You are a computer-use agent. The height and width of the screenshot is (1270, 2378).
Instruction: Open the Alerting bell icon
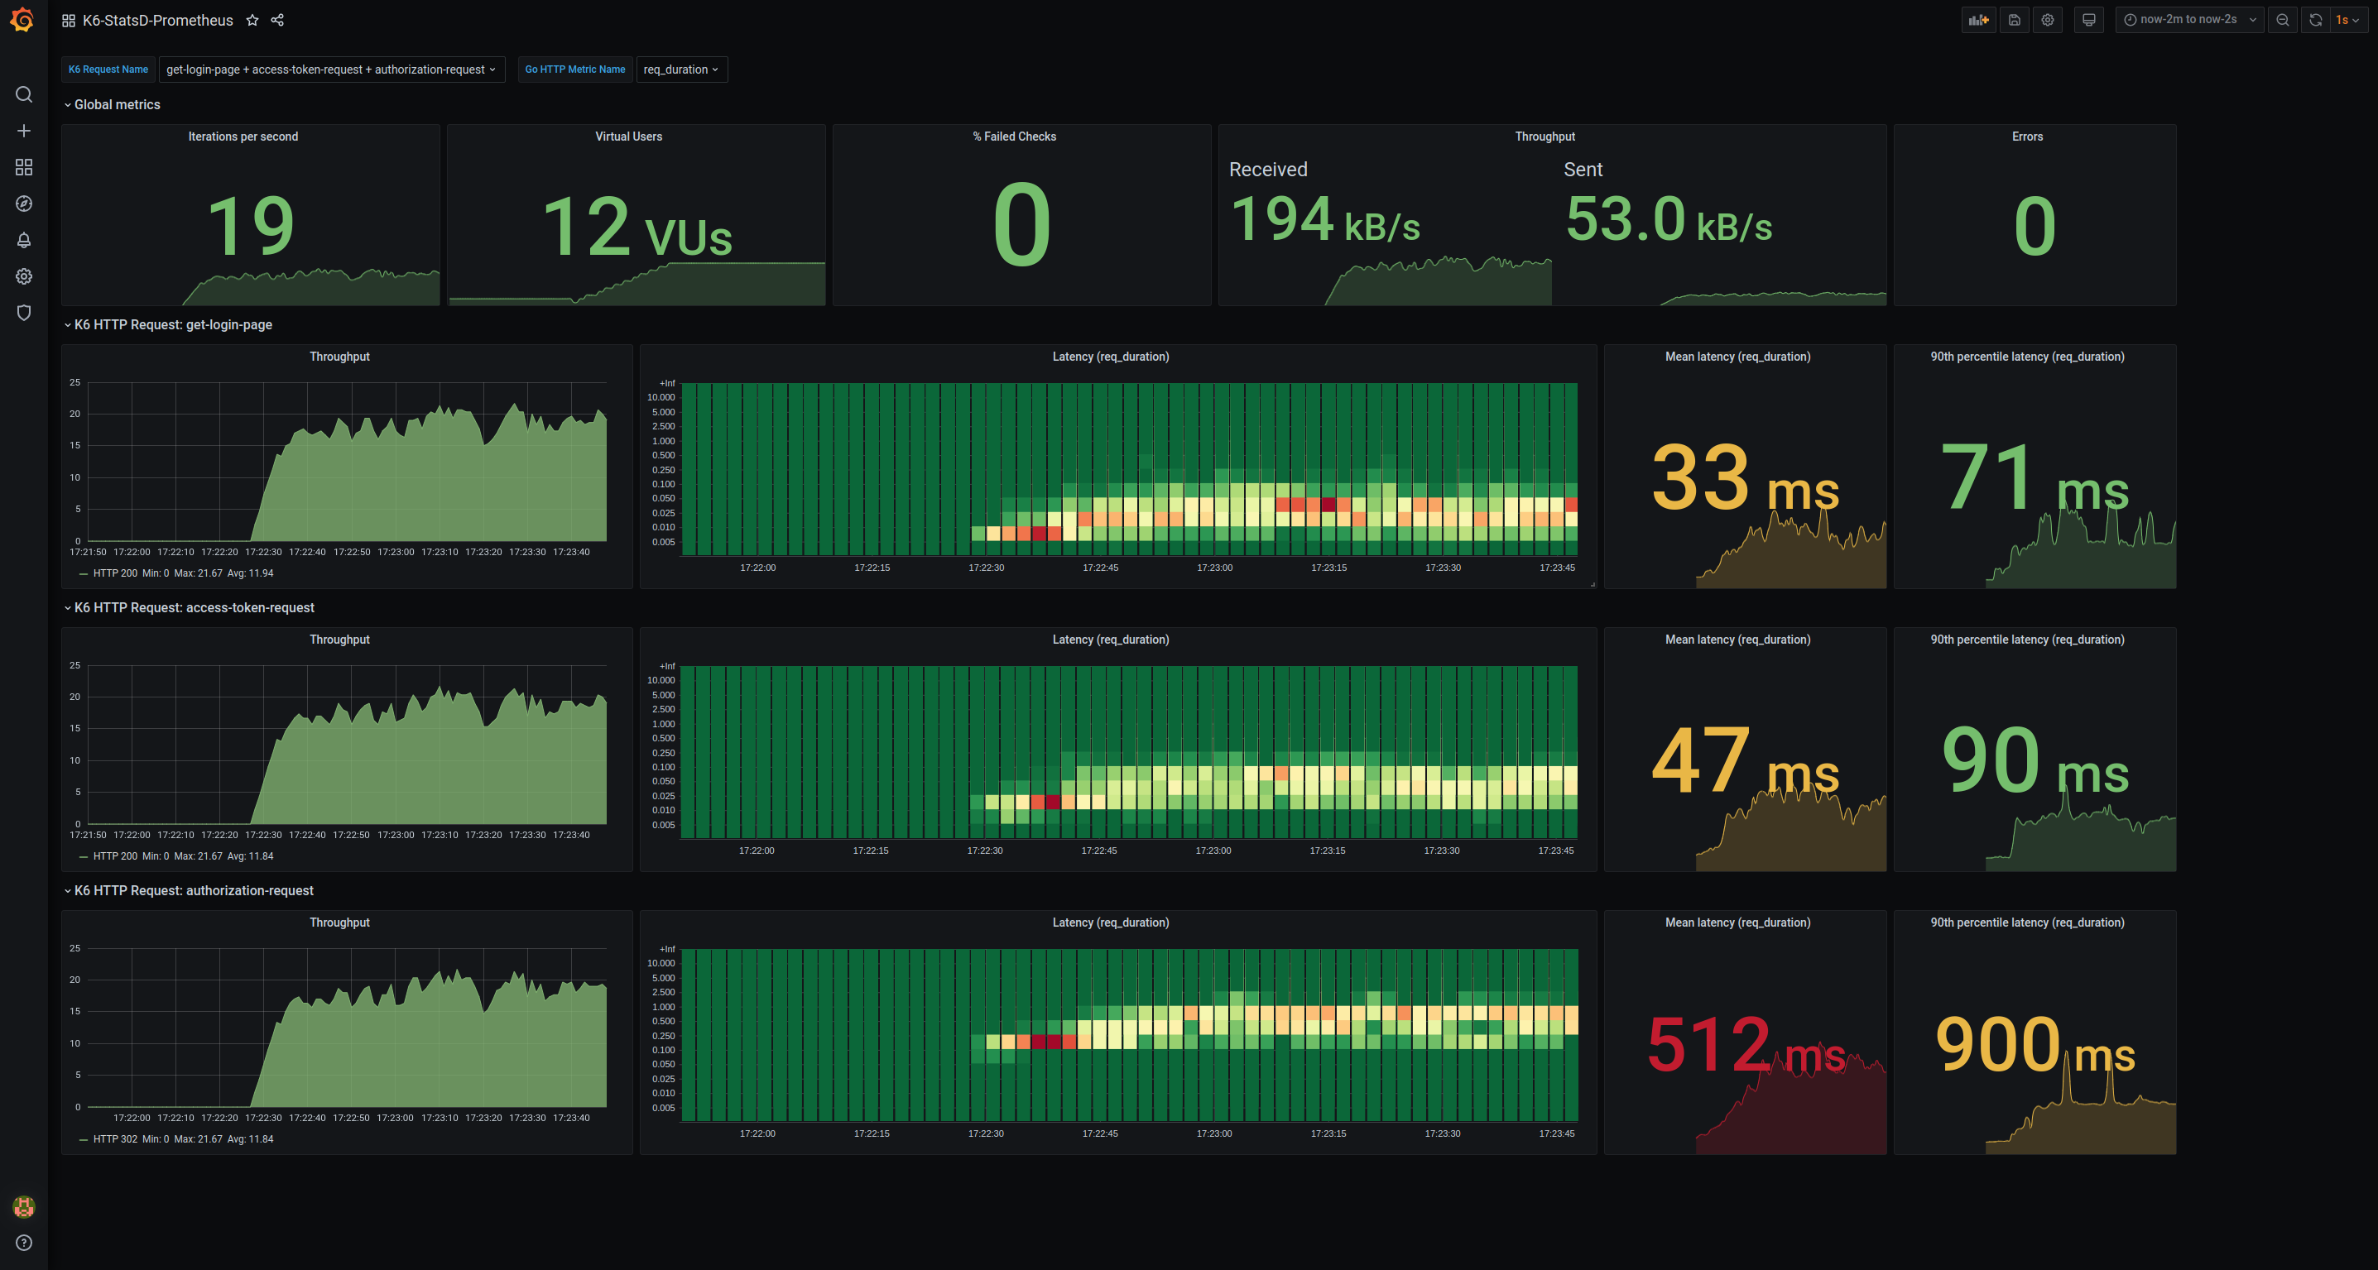coord(24,240)
